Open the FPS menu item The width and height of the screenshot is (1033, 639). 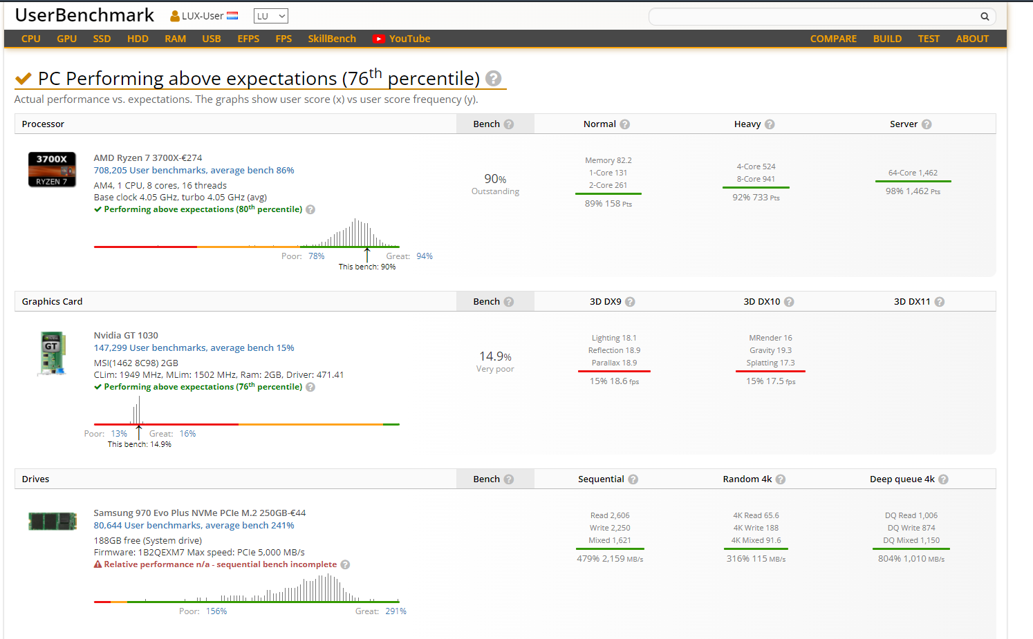(x=283, y=39)
